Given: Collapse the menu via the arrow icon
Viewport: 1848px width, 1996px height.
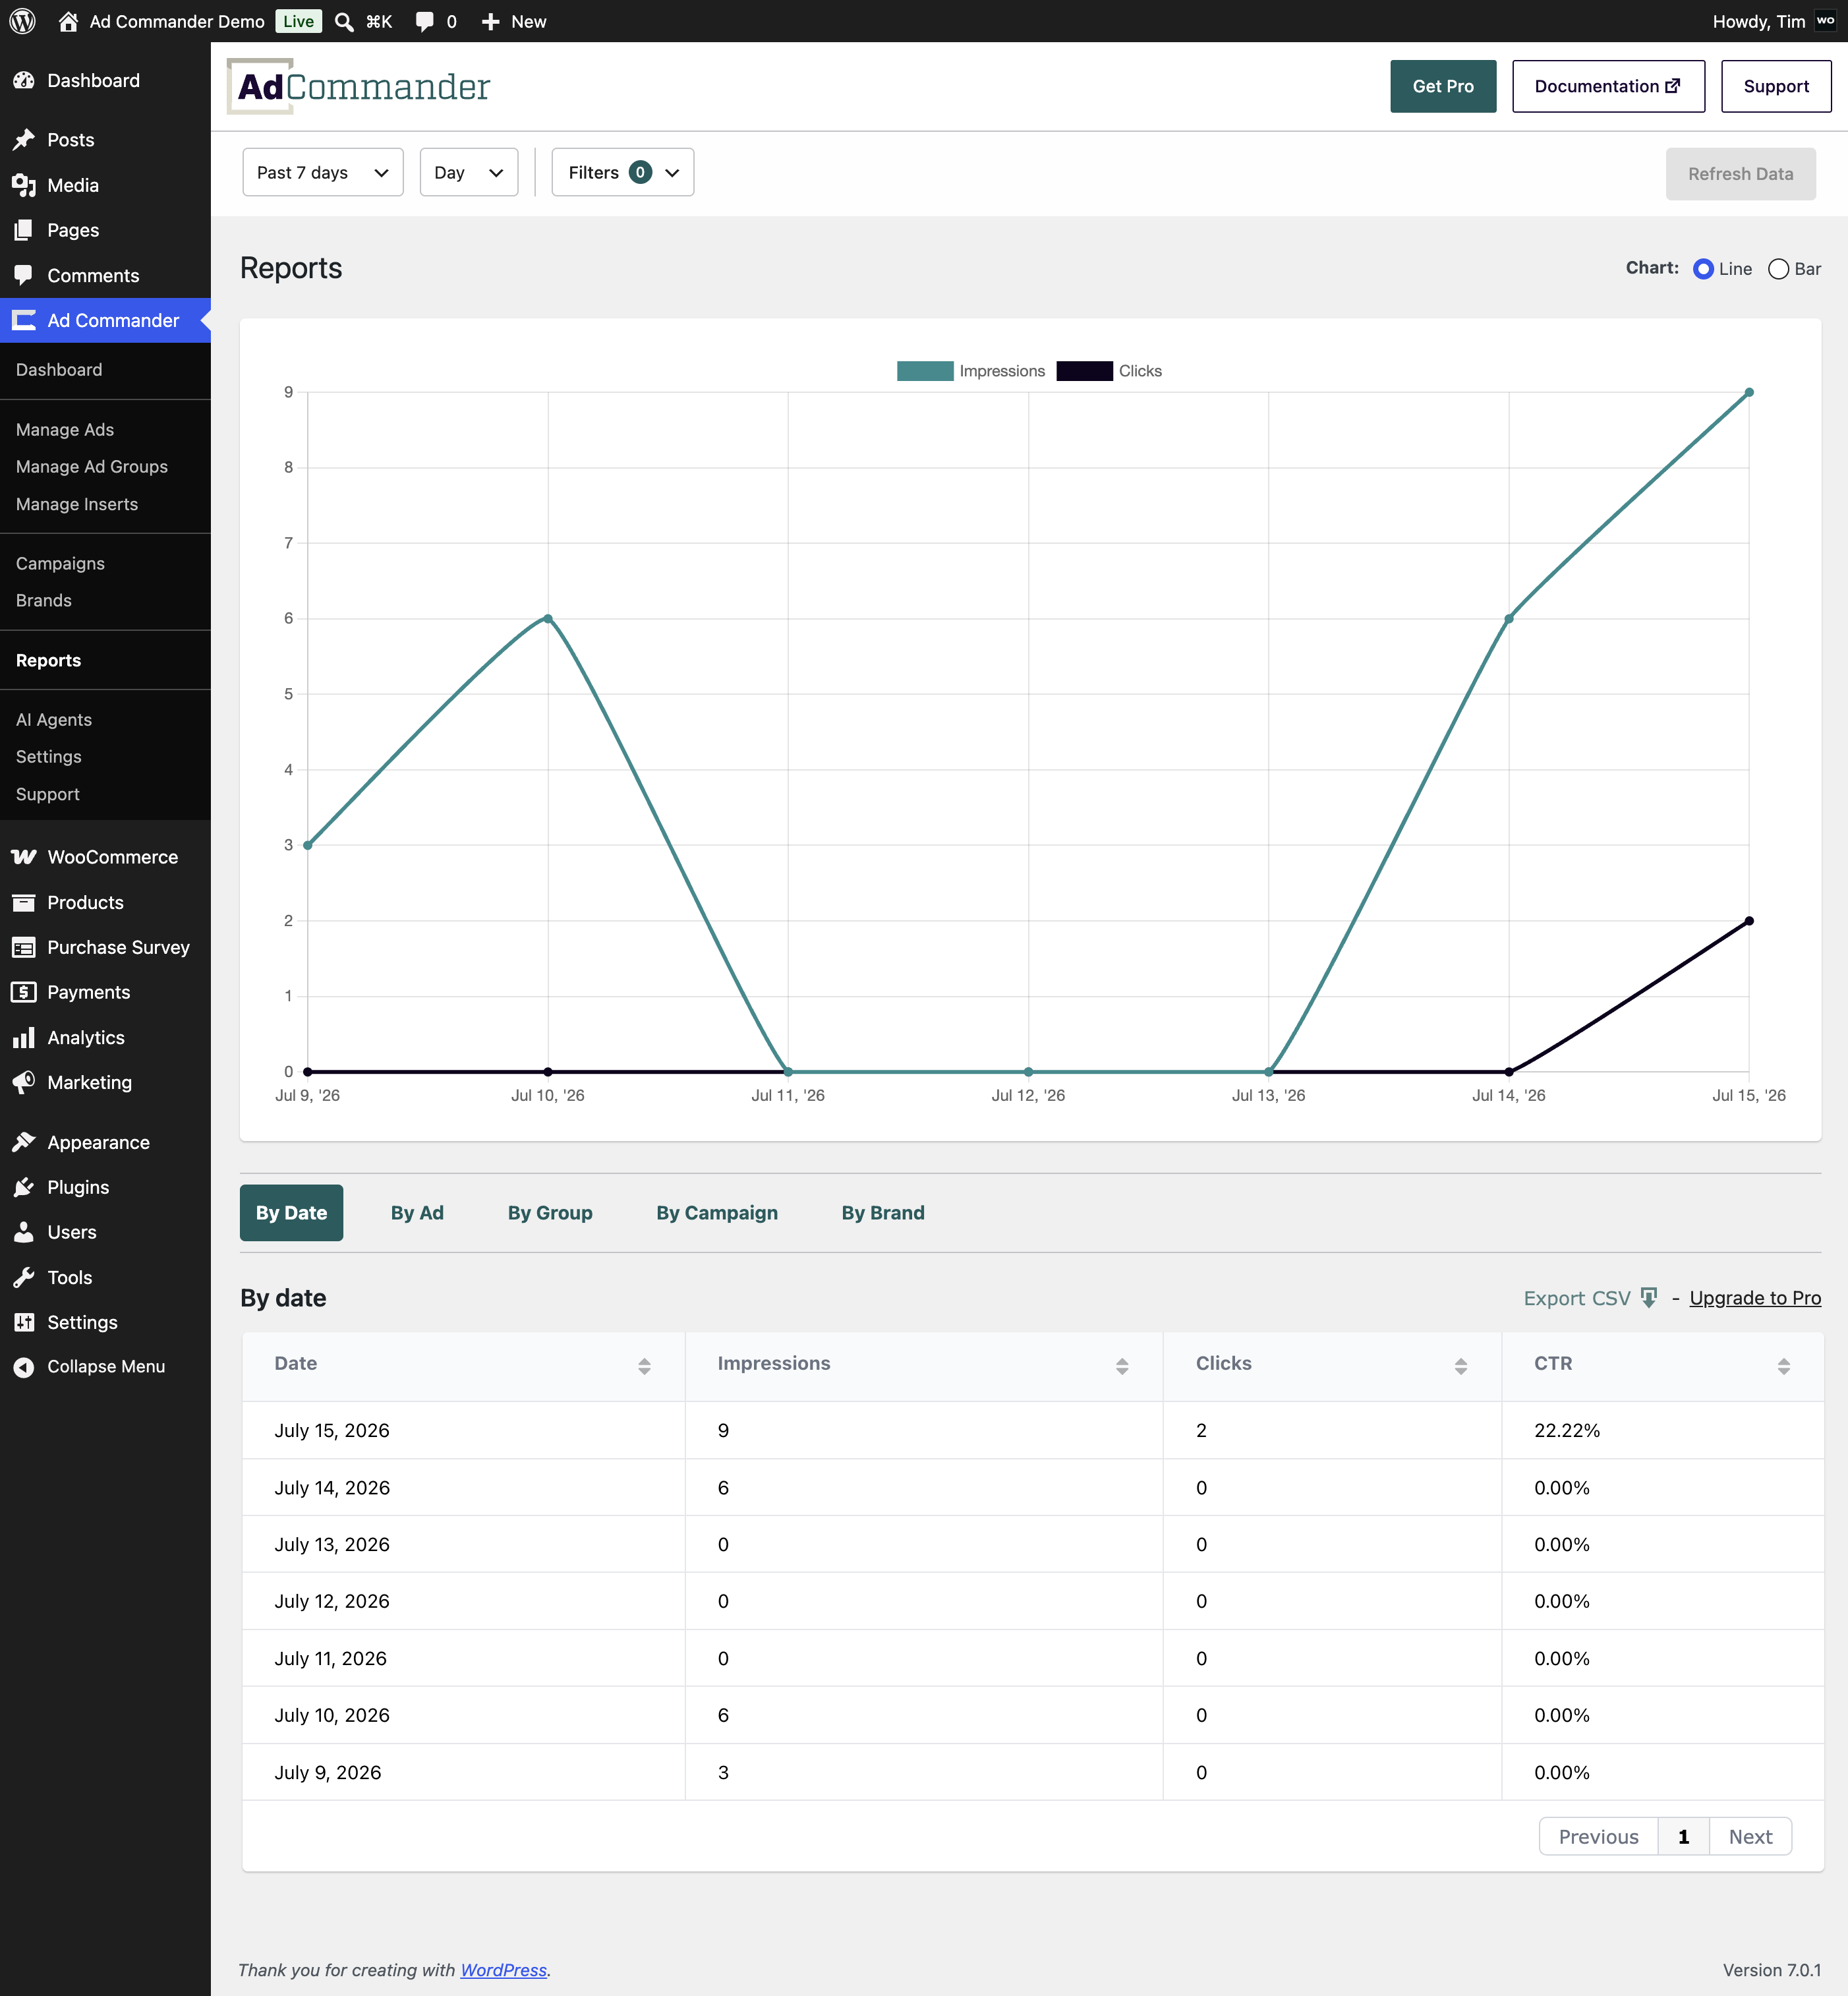Looking at the screenshot, I should (x=24, y=1367).
